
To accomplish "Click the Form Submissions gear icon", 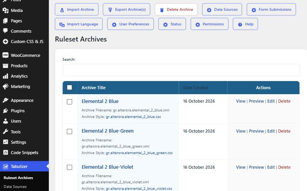I will click(254, 10).
